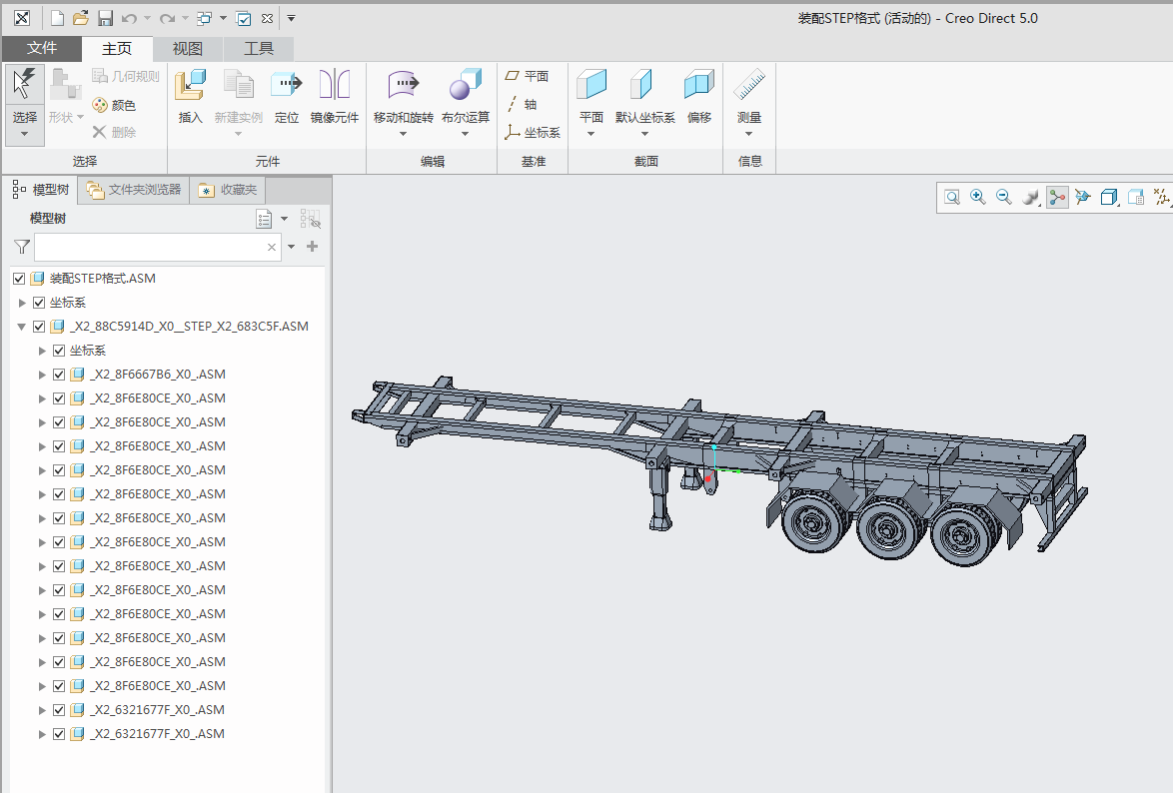The height and width of the screenshot is (793, 1173).
Task: Toggle checkbox of last _X2_6321677F_X0_.ASM item
Action: (59, 734)
